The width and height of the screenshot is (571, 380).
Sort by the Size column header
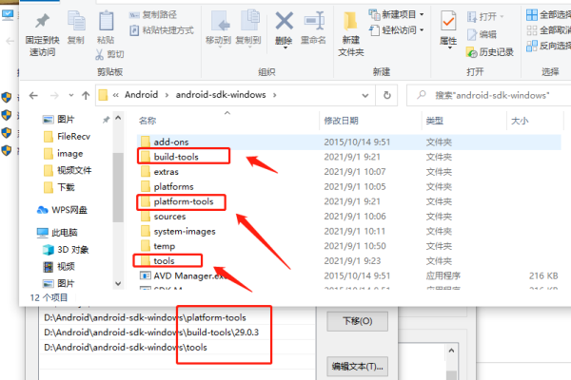520,121
